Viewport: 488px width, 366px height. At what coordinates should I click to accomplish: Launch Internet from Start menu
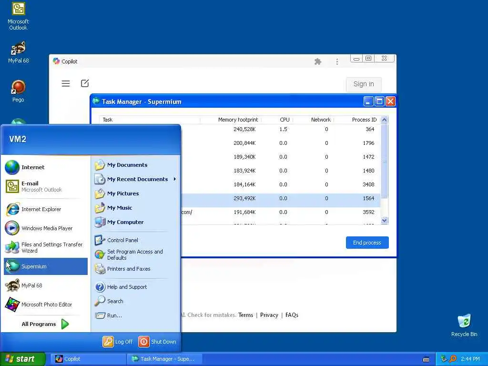click(46, 167)
